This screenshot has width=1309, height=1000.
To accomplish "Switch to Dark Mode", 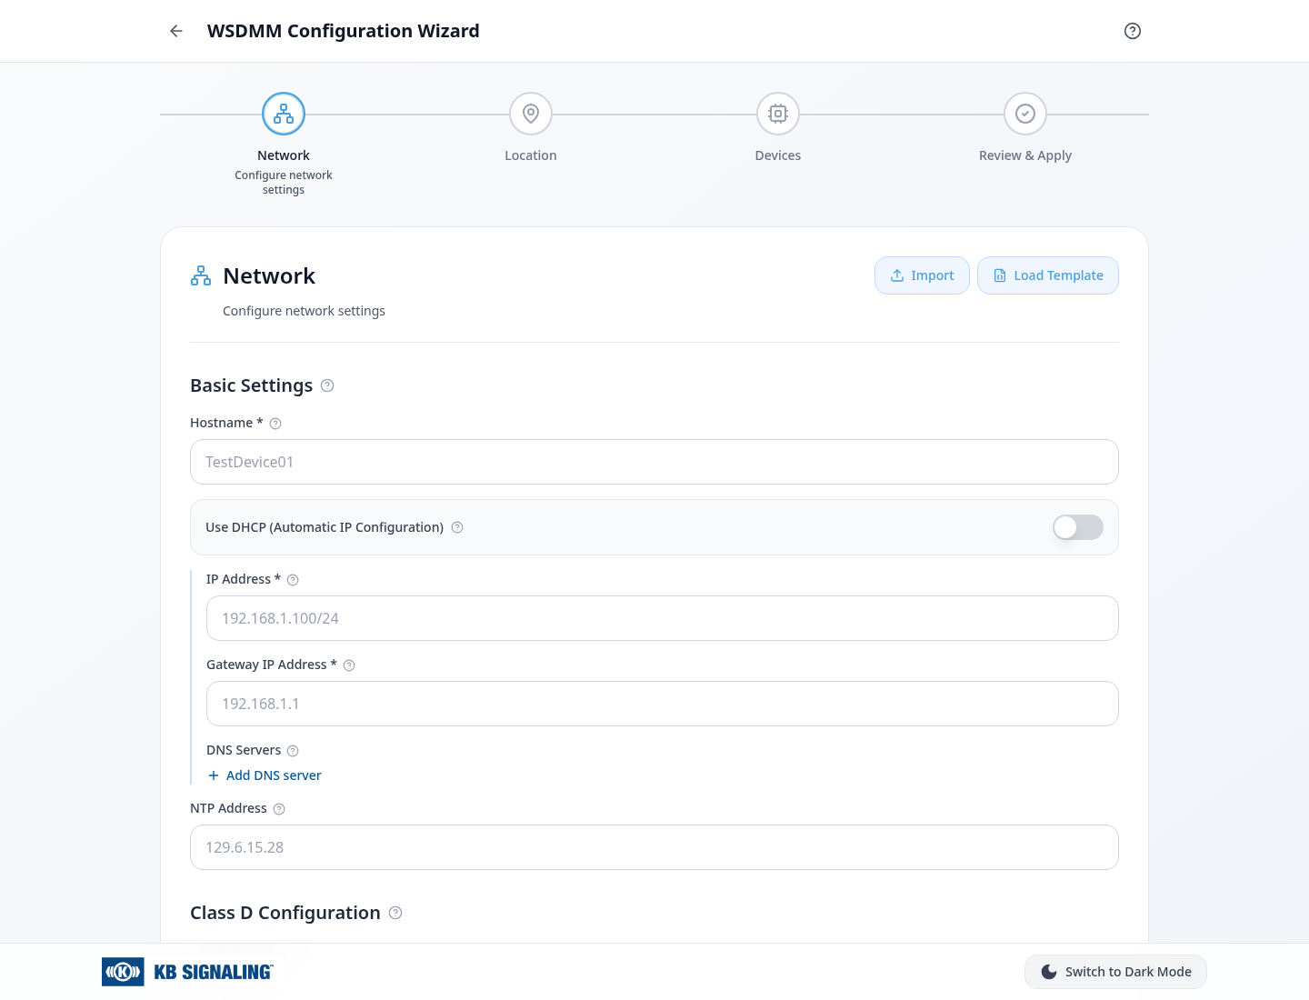I will (x=1115, y=972).
